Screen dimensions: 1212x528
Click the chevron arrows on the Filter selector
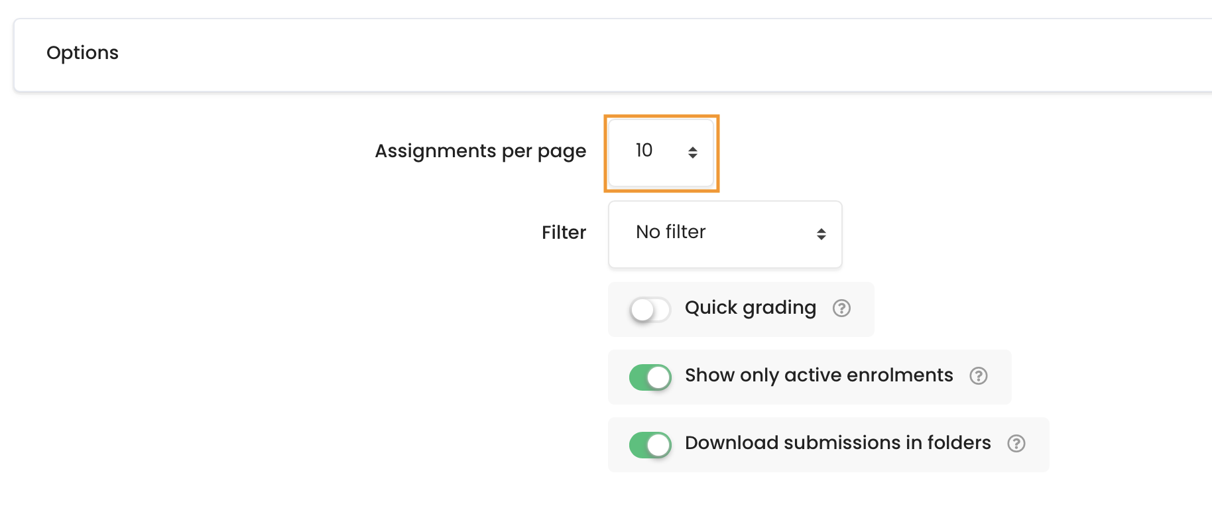coord(821,234)
